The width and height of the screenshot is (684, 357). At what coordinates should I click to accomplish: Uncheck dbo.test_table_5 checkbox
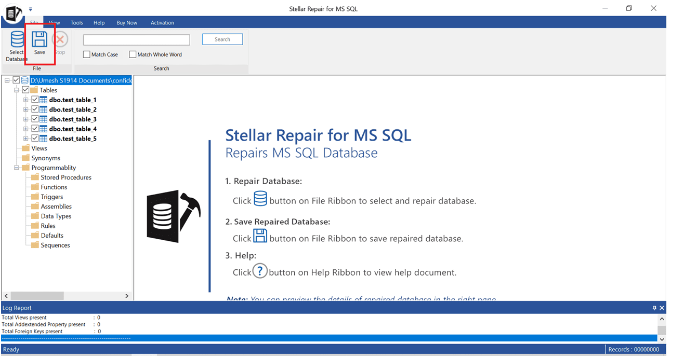tap(35, 139)
